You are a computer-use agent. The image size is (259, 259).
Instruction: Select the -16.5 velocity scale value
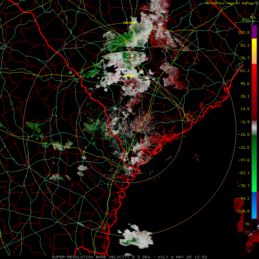pyautogui.click(x=244, y=135)
